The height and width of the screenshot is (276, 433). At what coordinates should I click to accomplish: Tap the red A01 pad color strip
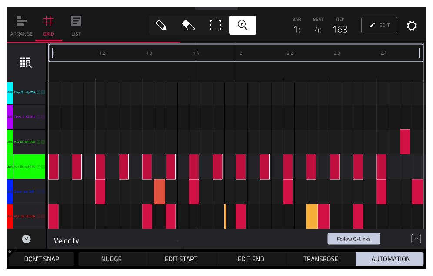click(x=10, y=217)
